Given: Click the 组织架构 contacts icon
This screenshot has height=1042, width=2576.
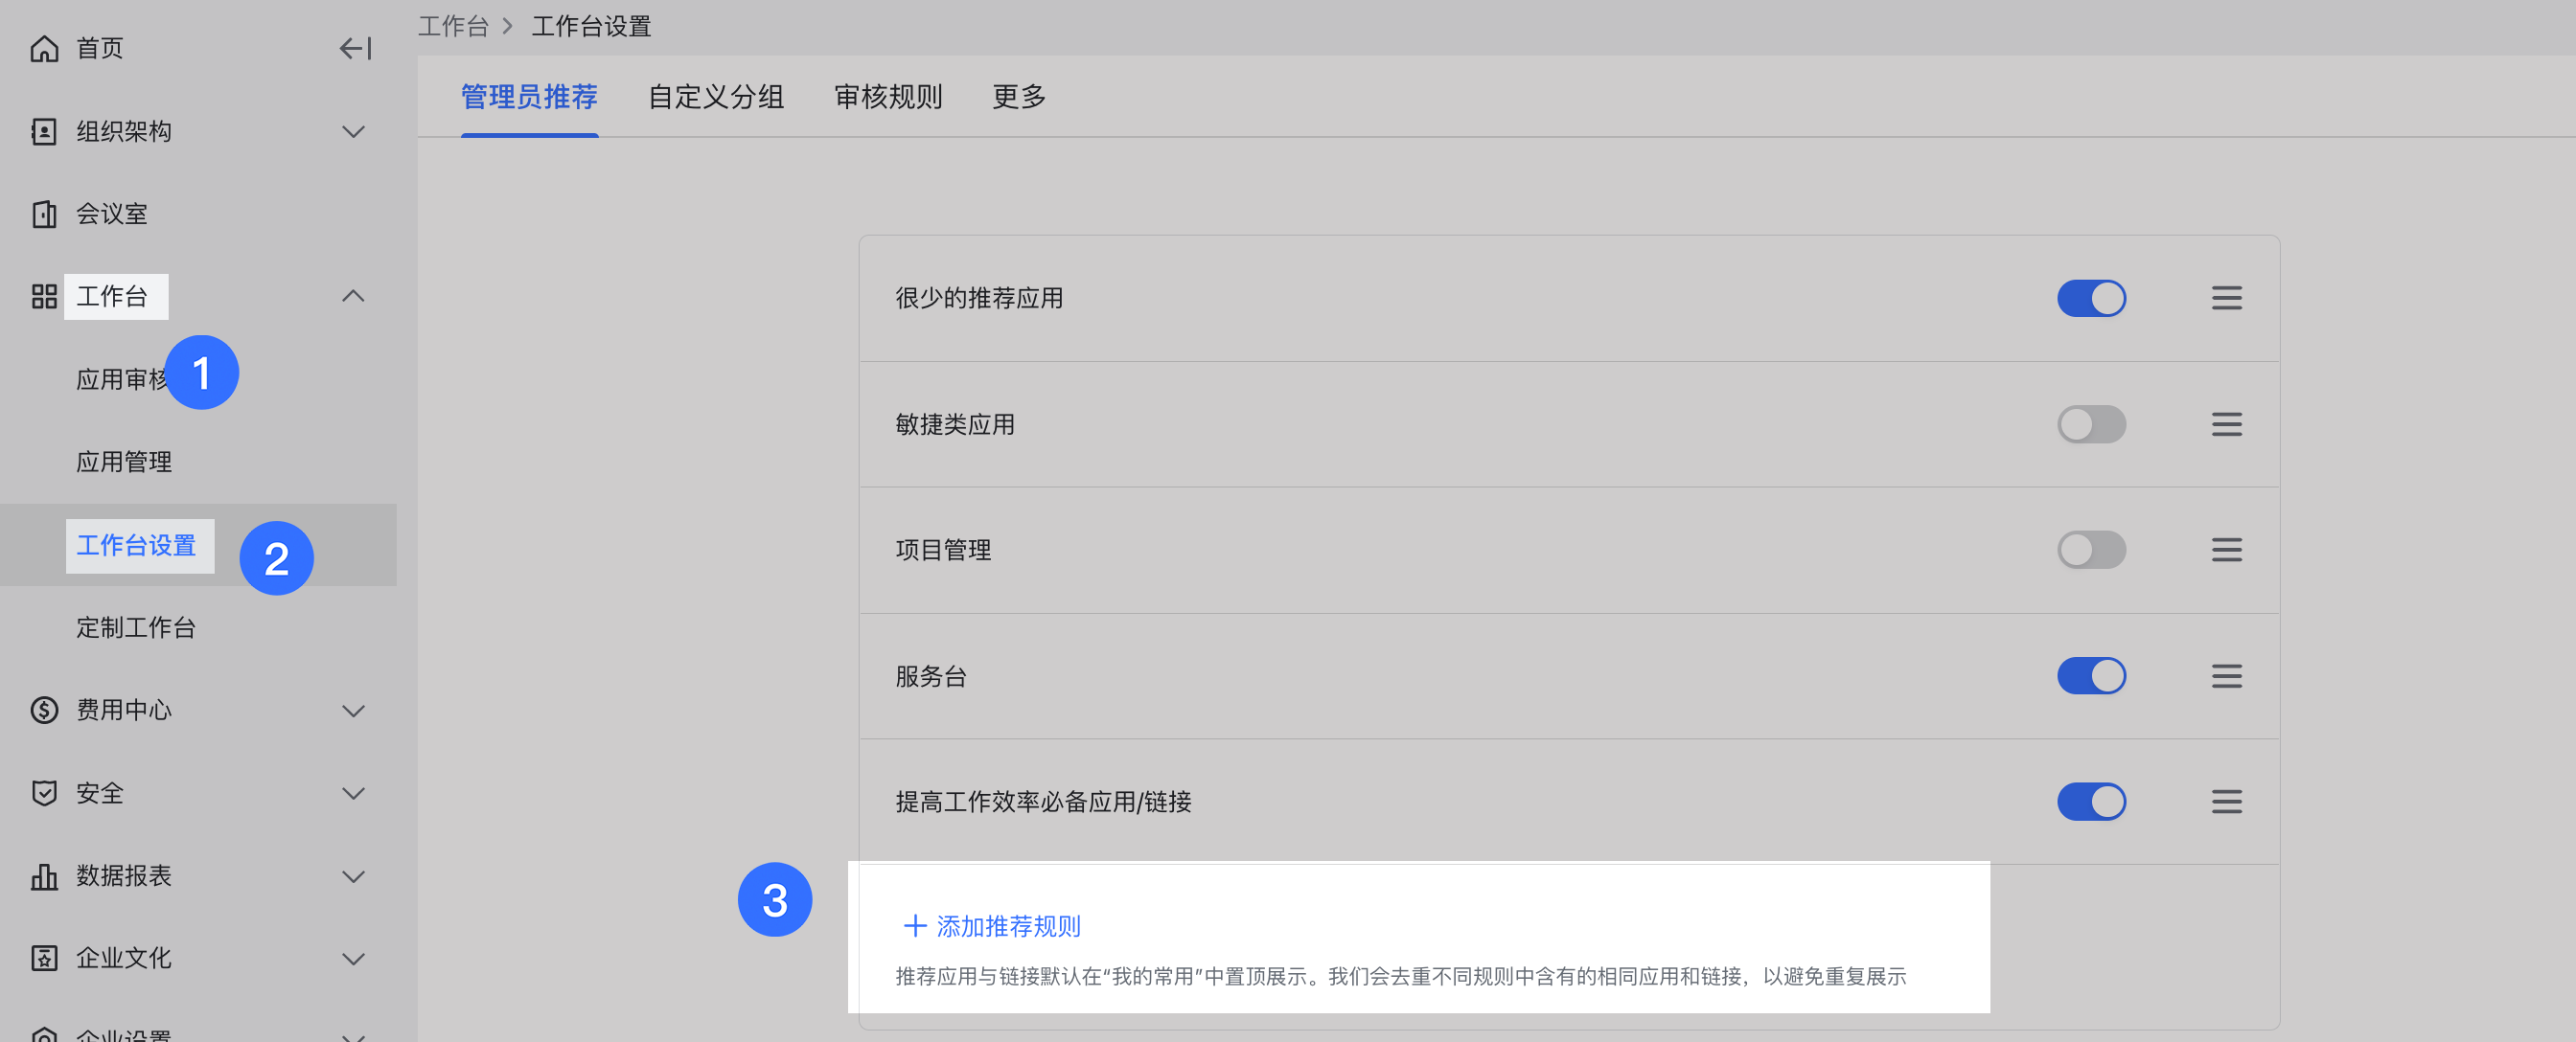Looking at the screenshot, I should click(x=44, y=131).
